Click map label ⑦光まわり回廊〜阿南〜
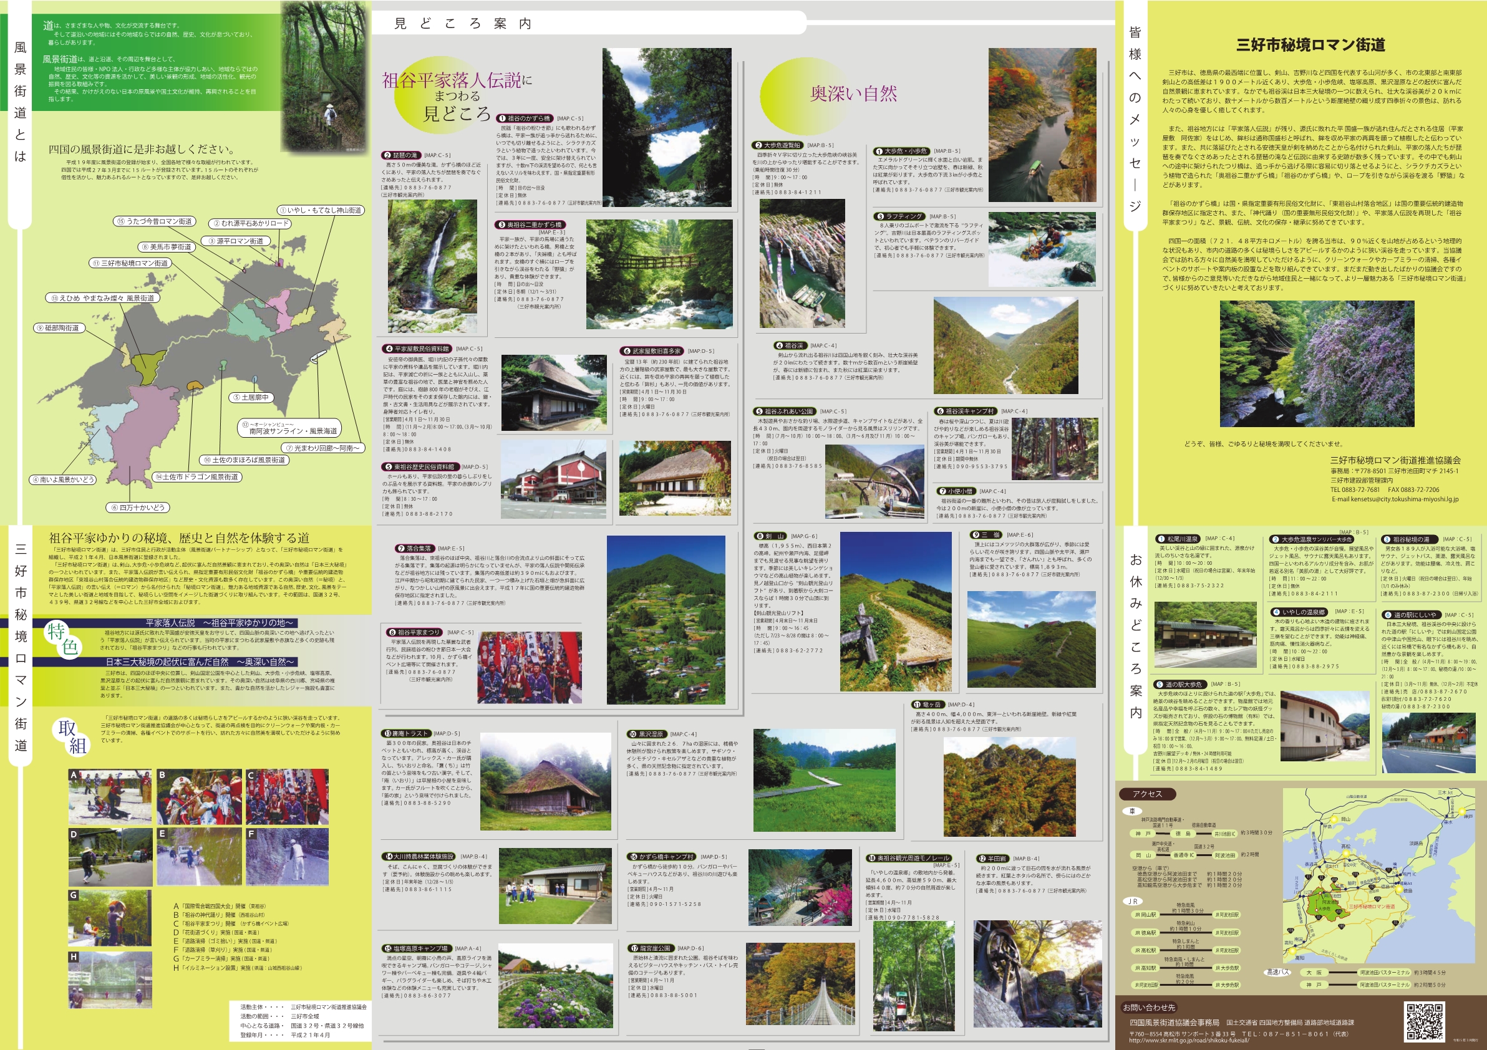 pos(323,448)
